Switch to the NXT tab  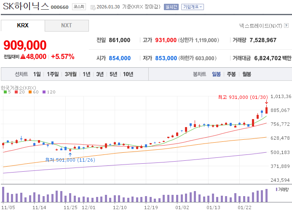click(67, 26)
